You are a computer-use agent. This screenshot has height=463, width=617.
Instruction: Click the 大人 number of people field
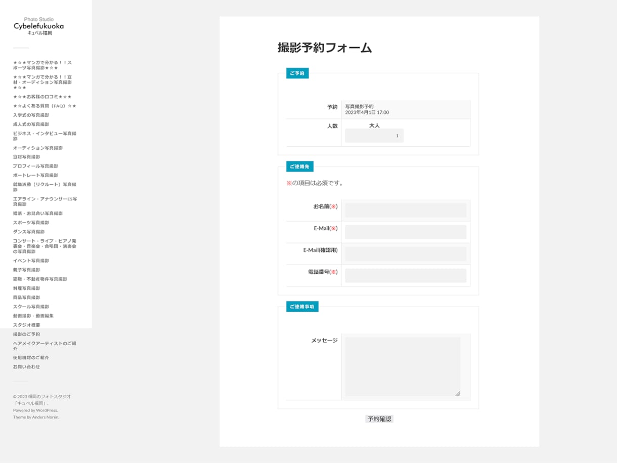pyautogui.click(x=374, y=136)
